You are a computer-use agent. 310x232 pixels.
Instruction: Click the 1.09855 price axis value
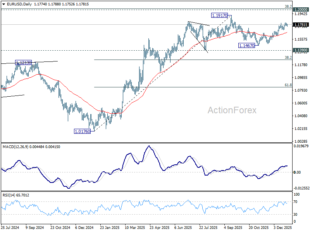tap(301, 78)
